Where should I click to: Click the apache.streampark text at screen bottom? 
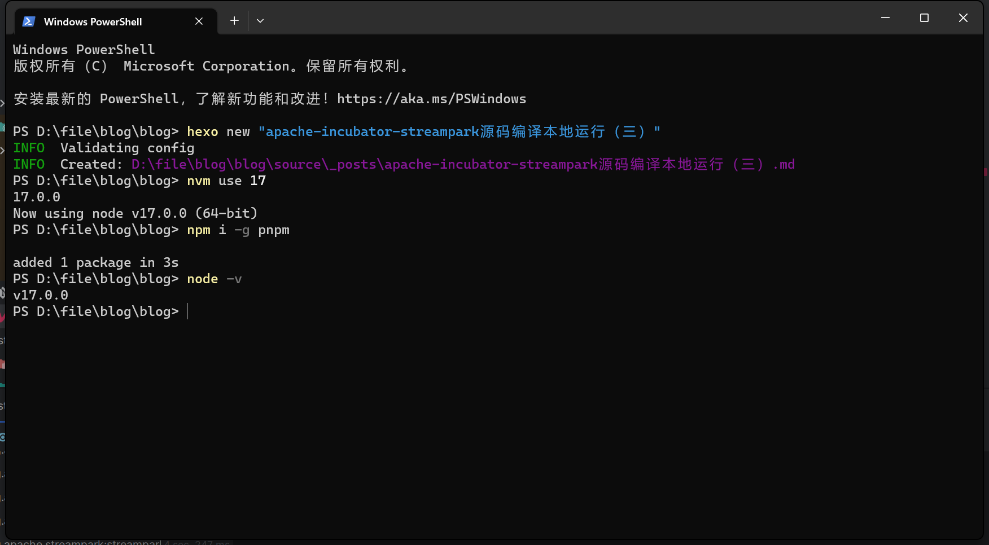coord(79,541)
